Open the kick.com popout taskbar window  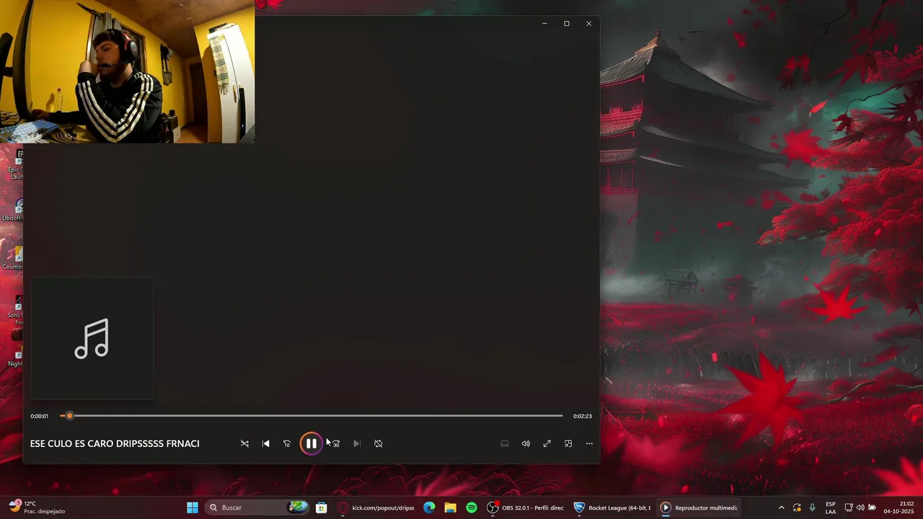tap(376, 507)
